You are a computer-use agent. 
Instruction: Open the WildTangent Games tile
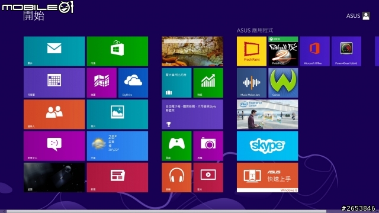(283, 83)
